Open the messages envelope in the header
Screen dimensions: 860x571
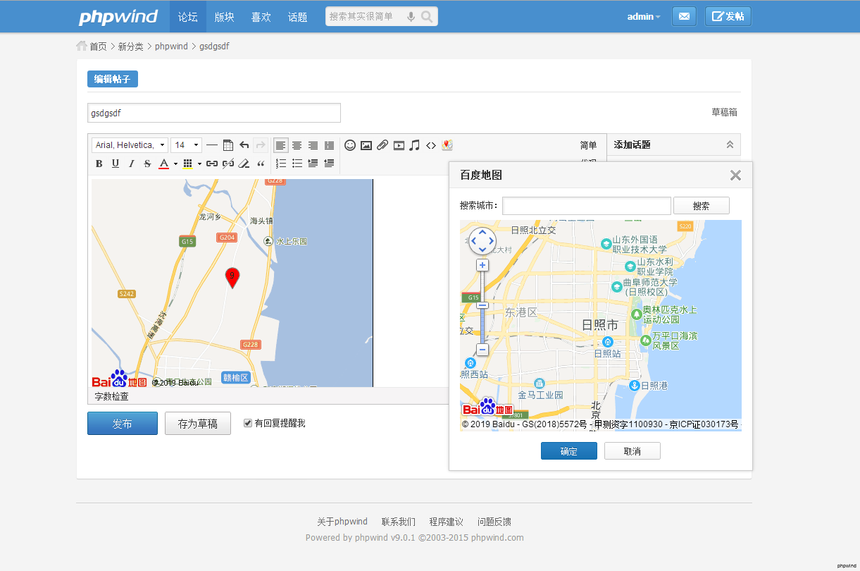tap(684, 16)
